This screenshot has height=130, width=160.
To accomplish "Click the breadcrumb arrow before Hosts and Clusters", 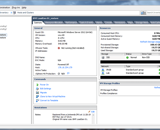I will (x=11, y=13).
